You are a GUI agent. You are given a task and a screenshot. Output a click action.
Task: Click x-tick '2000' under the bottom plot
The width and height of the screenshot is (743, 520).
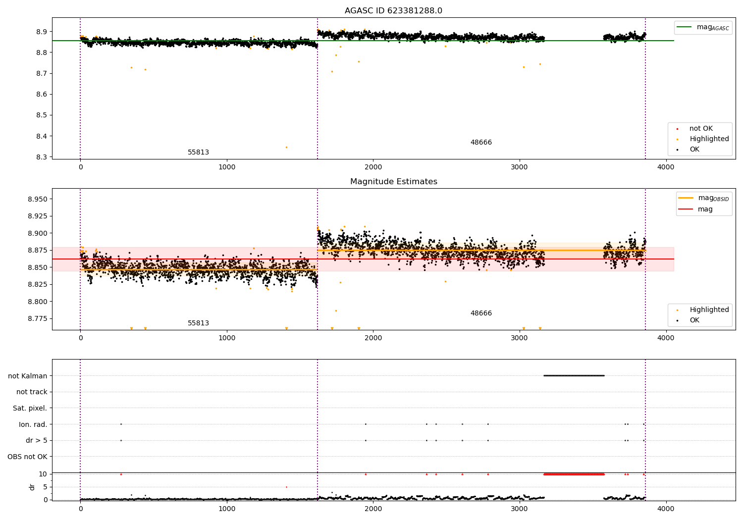tap(373, 509)
